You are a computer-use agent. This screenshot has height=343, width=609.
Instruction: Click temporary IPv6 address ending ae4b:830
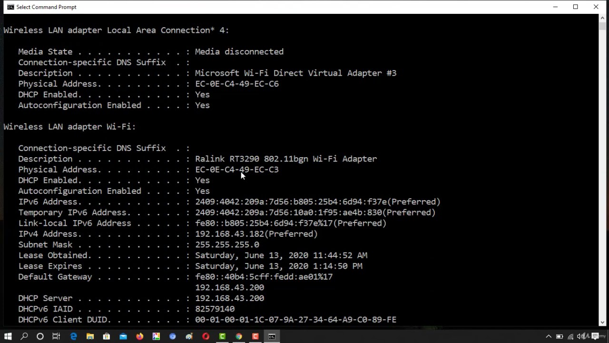(x=315, y=212)
